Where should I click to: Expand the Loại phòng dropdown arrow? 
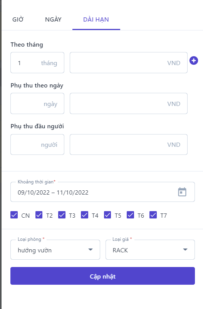pos(91,250)
